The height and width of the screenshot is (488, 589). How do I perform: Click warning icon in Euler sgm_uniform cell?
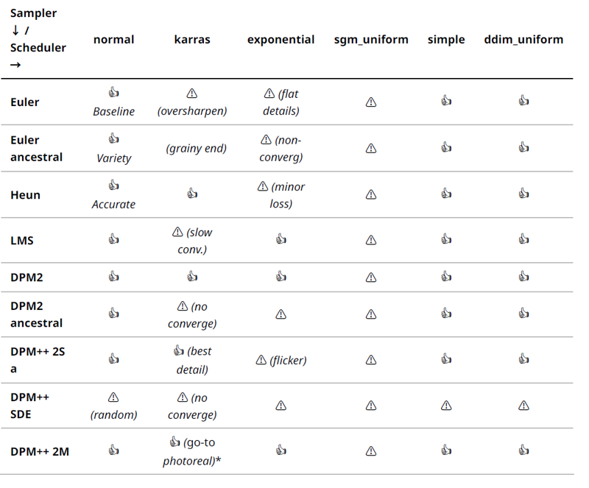[x=371, y=102]
